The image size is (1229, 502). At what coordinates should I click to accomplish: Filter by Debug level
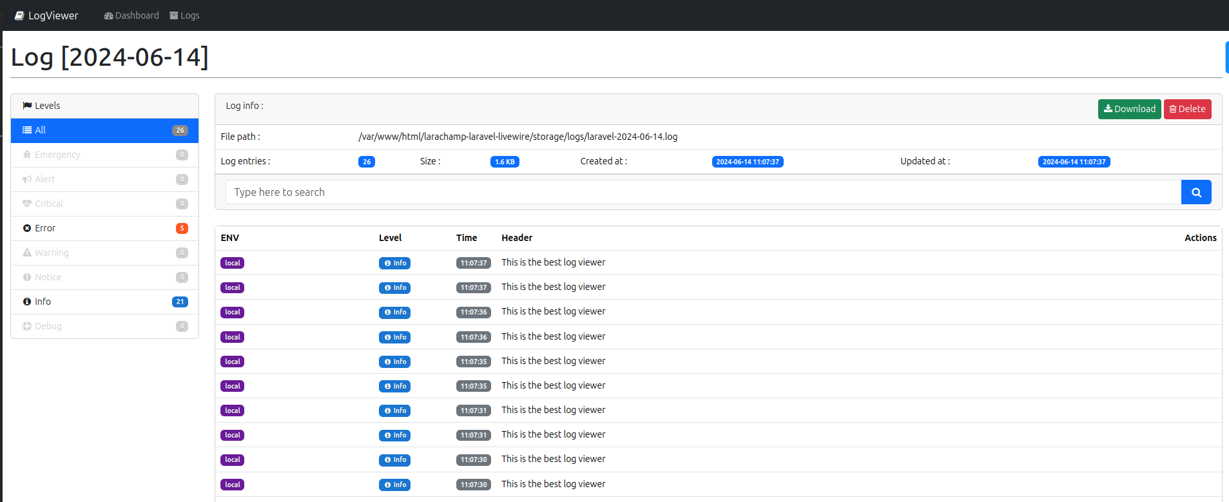(x=104, y=326)
